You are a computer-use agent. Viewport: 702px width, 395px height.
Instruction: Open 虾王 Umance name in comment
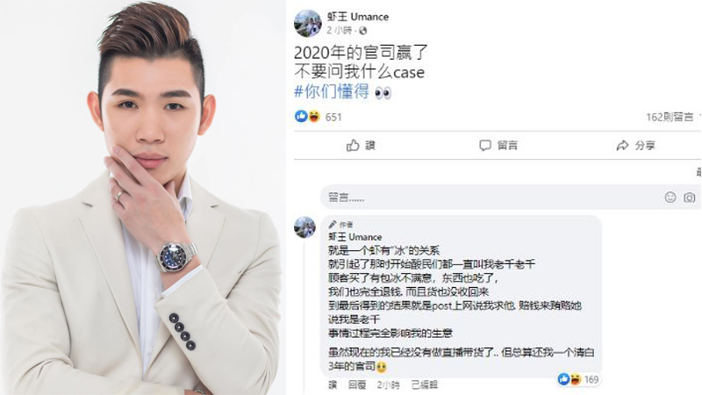[355, 237]
